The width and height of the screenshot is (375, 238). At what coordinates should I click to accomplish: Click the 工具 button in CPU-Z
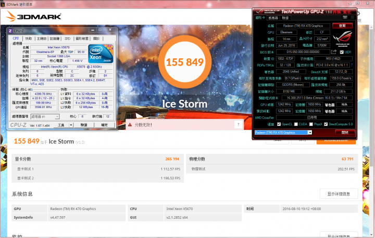coord(61,125)
